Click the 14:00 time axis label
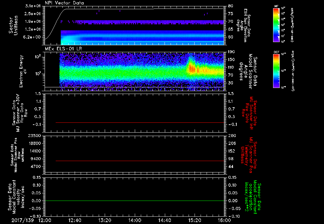Image resolution: width=324 pixels, height=224 pixels. coord(135,220)
